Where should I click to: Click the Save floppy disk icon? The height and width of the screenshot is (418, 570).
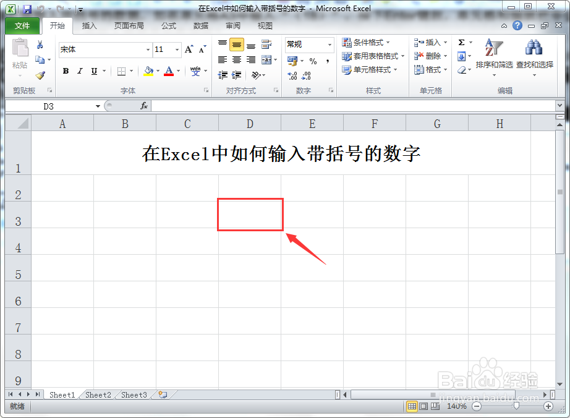click(x=27, y=9)
